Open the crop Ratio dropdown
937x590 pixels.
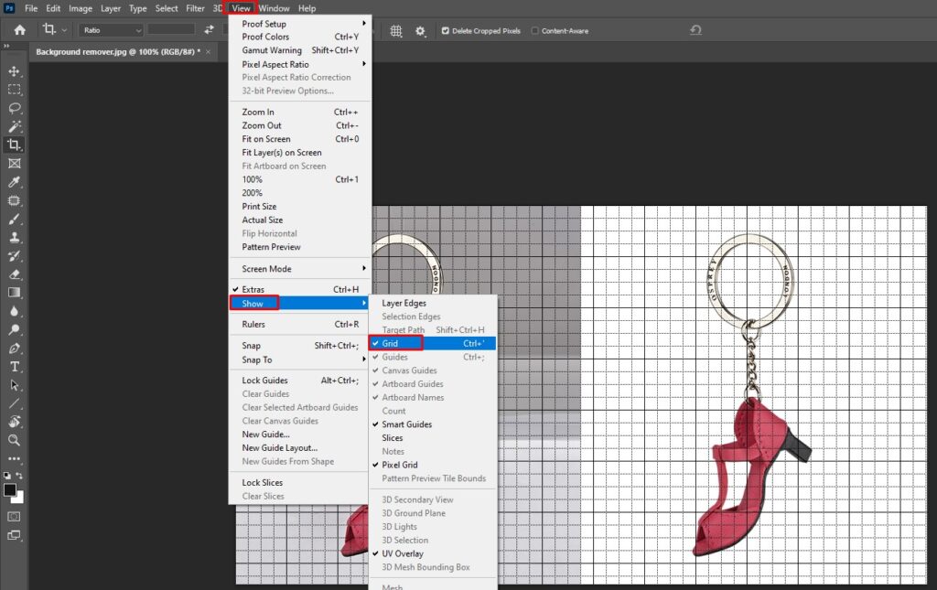click(108, 30)
